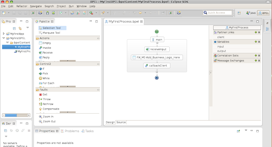Open the Problems tab
Viewport: 272px width, 147px height.
tap(70, 131)
